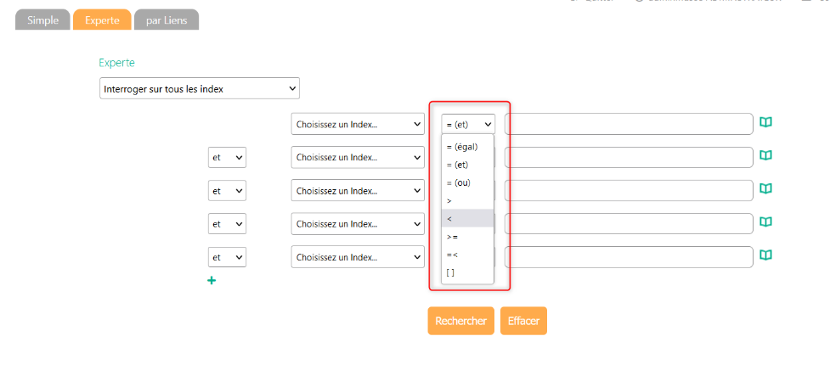Expand the '= (et)' operator dropdown

468,124
